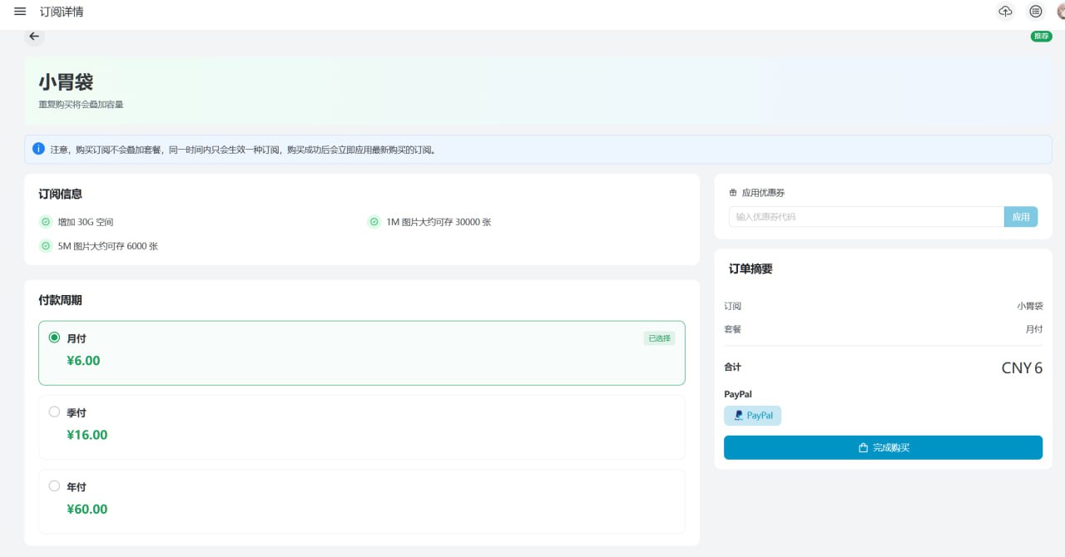
Task: Click the green 推荐 badge
Action: pyautogui.click(x=1041, y=37)
